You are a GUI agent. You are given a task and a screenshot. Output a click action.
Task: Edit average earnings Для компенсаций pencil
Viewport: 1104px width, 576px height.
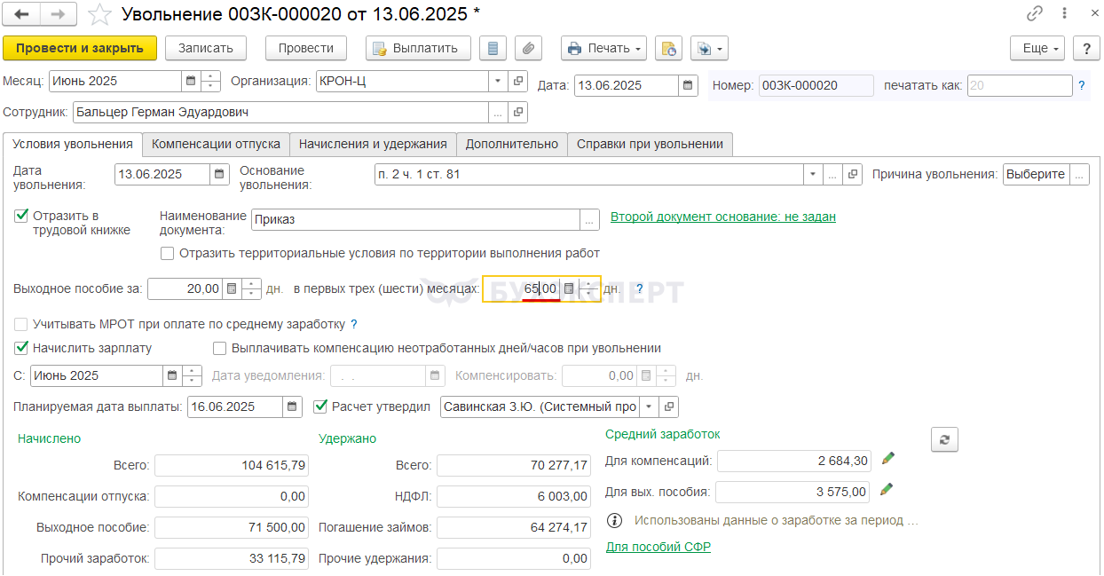tap(887, 459)
